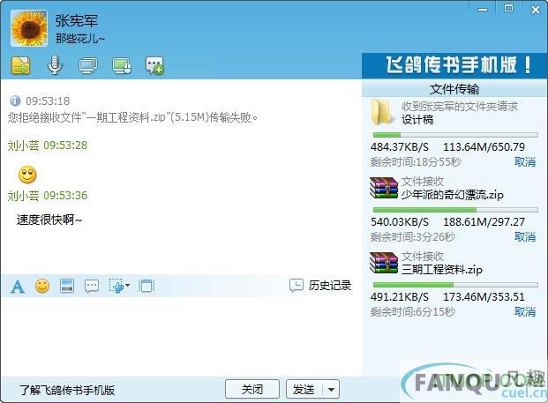
Task: Click 设计稿 folder icon
Action: pos(381,112)
